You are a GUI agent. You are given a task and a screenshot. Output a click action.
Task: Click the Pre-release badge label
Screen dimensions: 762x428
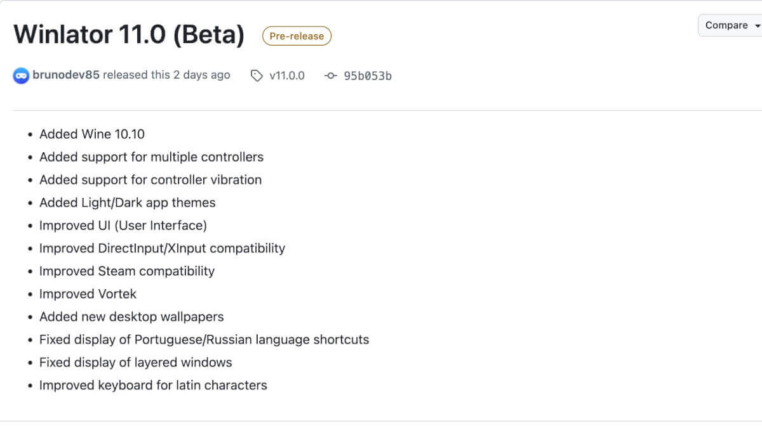[x=297, y=36]
